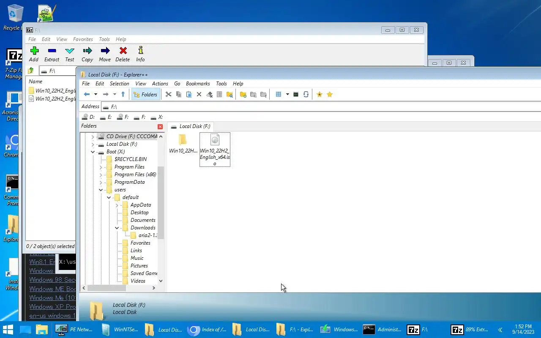Image resolution: width=541 pixels, height=338 pixels.
Task: Collapse the Boot (X:) tree node
Action: click(93, 152)
